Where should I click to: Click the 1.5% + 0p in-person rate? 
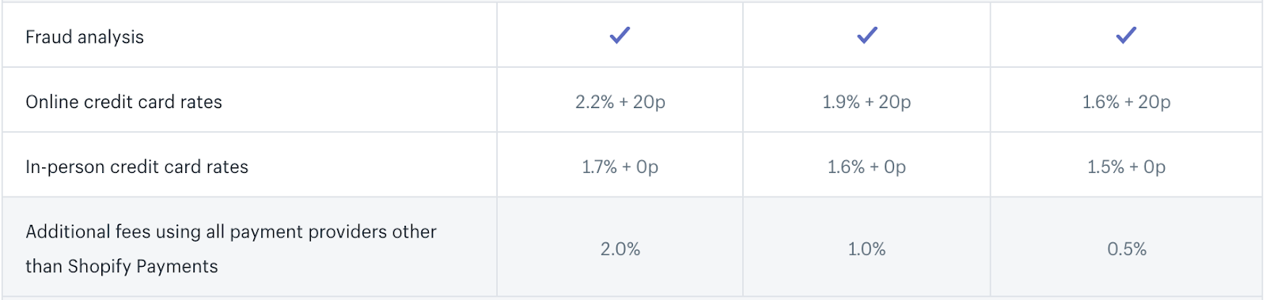(x=1126, y=167)
